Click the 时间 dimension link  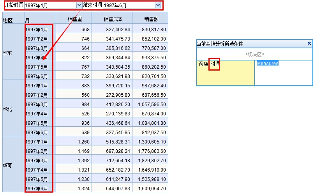point(215,64)
